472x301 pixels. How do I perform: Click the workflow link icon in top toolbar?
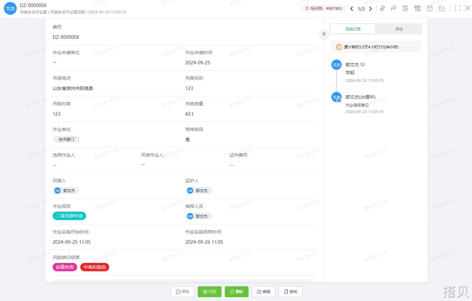pyautogui.click(x=382, y=8)
